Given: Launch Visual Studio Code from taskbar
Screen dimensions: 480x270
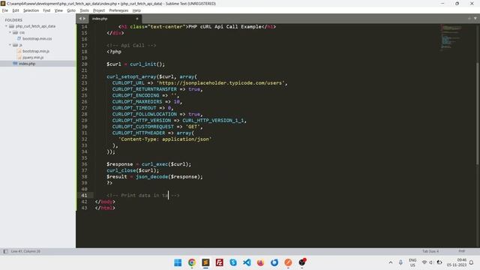Looking at the screenshot, I should coord(247,262).
